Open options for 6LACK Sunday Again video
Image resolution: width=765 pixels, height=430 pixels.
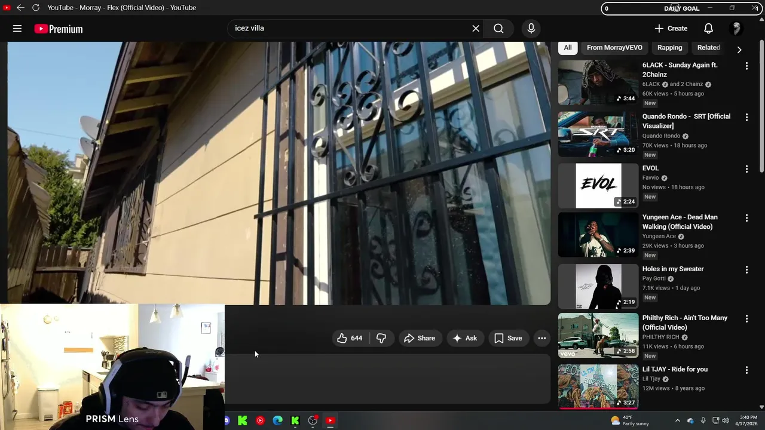point(746,66)
